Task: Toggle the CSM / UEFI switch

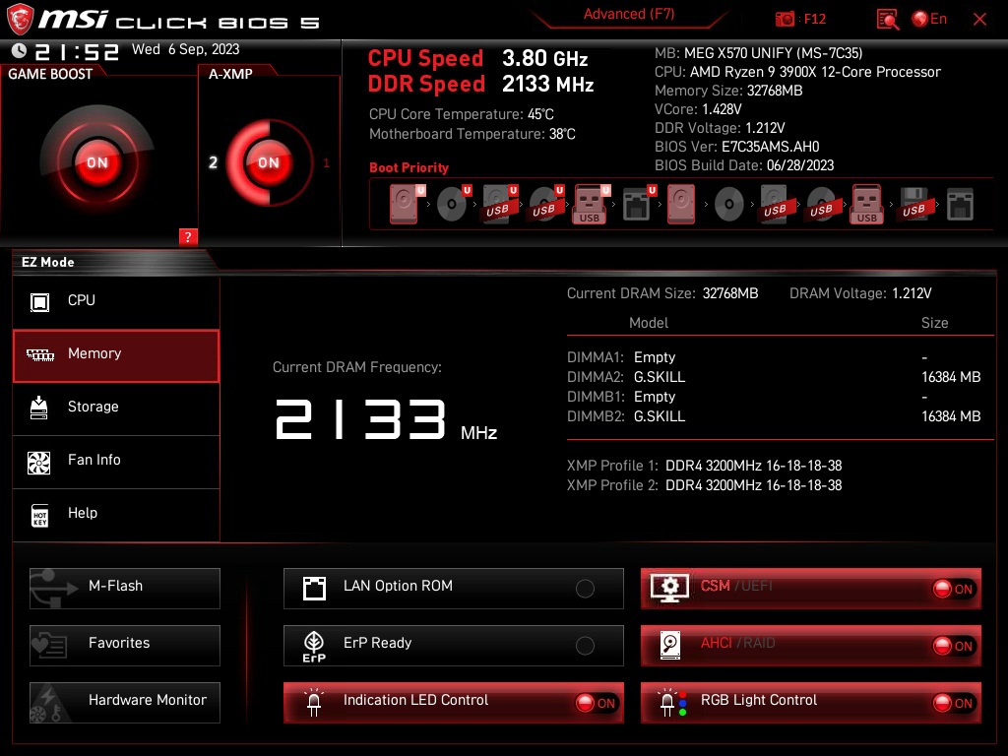Action: [953, 589]
